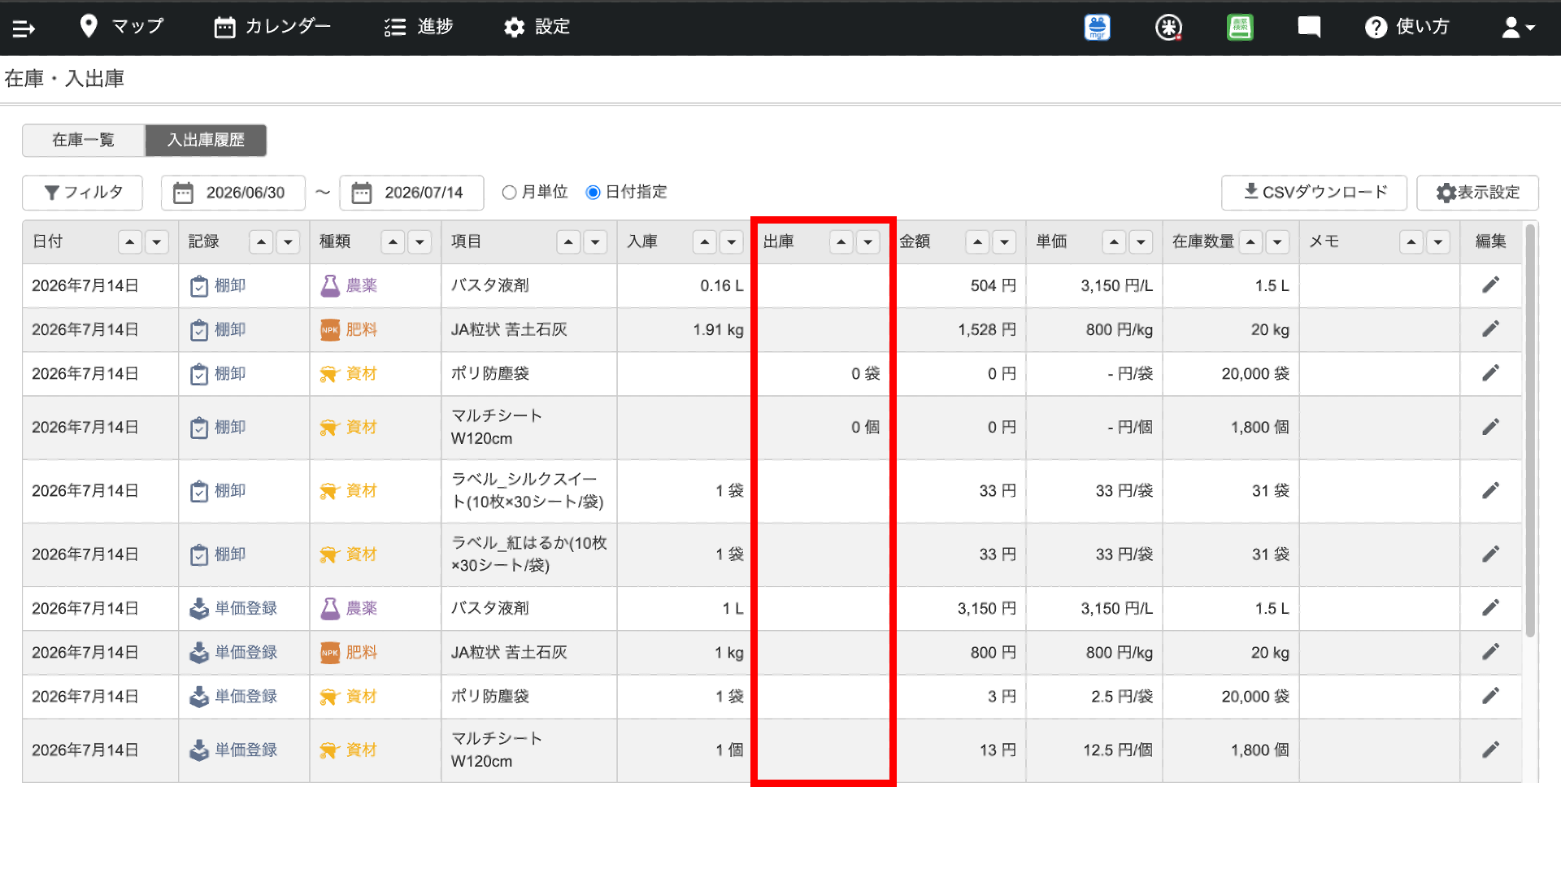
Task: Click the end date field 2026/07/14
Action: click(412, 193)
